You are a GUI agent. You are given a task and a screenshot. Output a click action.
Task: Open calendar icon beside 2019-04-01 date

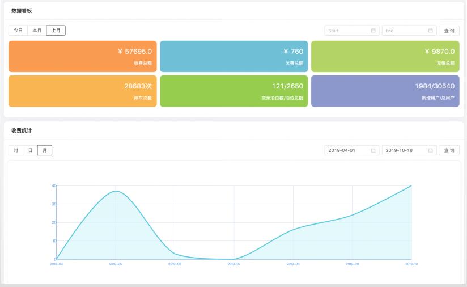[x=373, y=150]
